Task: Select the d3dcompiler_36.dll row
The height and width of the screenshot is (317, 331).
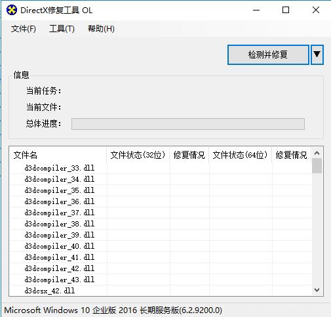Action: pyautogui.click(x=161, y=201)
